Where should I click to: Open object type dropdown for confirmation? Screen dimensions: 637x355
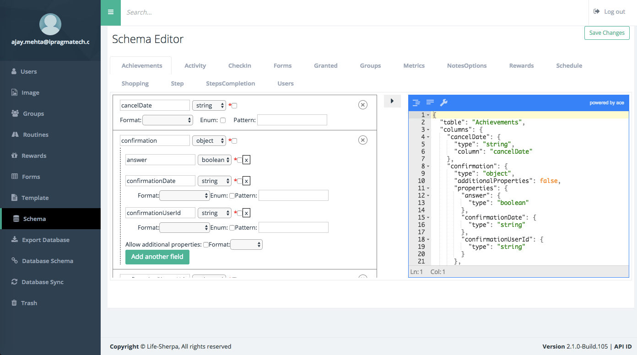coord(209,140)
